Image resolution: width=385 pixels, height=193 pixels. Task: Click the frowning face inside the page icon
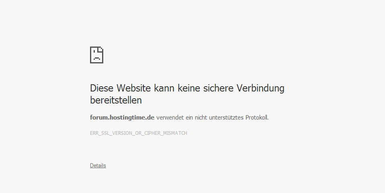pos(96,57)
